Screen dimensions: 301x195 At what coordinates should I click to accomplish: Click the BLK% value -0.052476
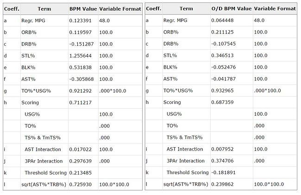pyautogui.click(x=223, y=67)
